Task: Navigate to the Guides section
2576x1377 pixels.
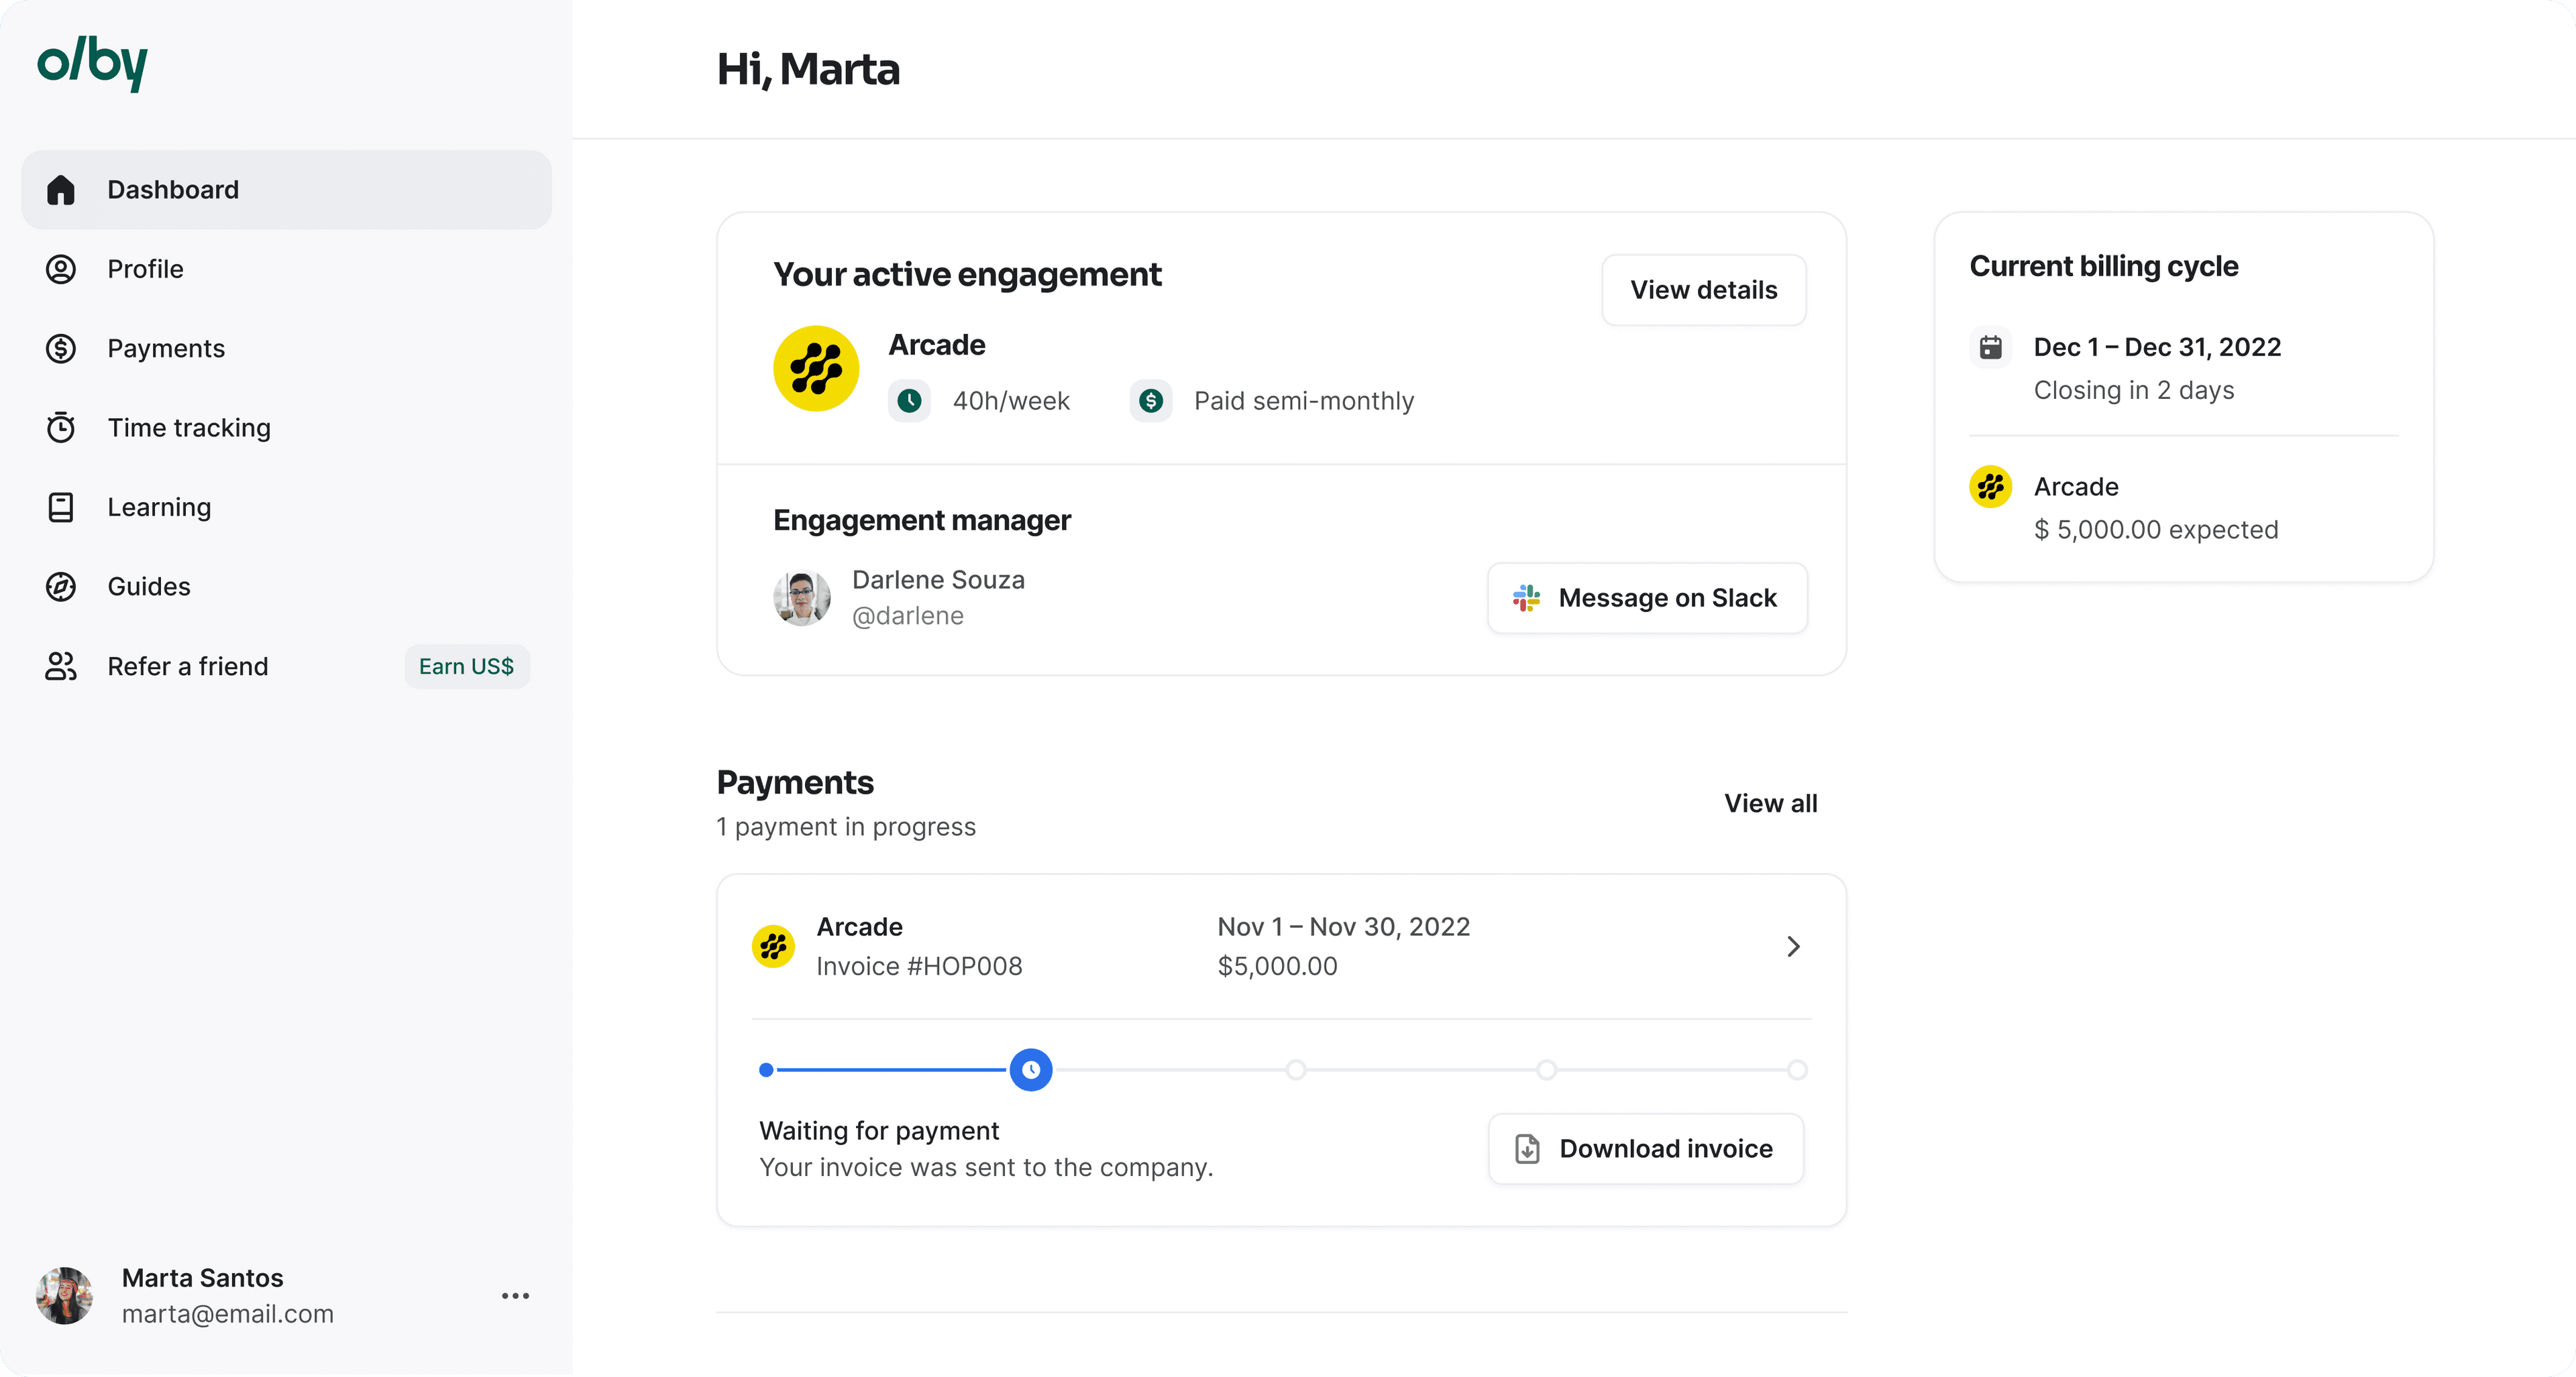Action: click(148, 587)
